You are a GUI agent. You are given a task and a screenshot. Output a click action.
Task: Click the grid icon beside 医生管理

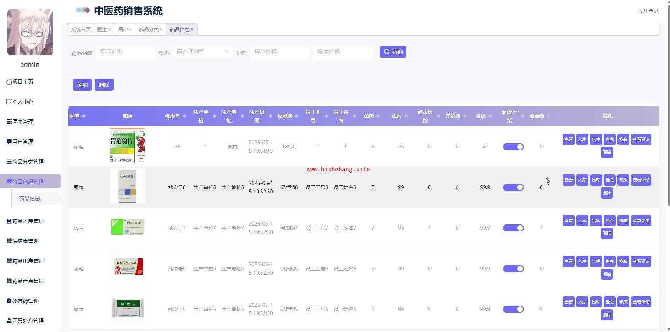tap(9, 122)
